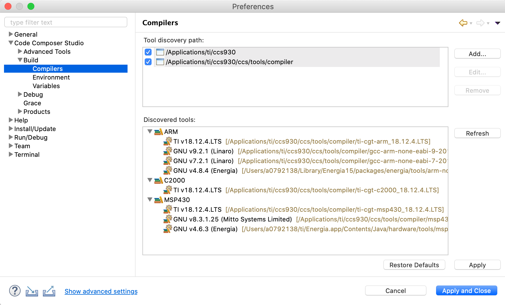The height and width of the screenshot is (305, 505).
Task: Select the ti-cgt-c2000_18.12.4.LTS path text
Action: coord(332,190)
